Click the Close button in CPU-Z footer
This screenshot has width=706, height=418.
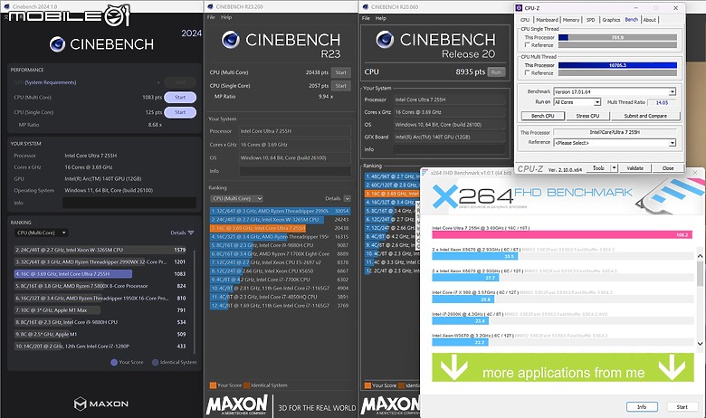[668, 167]
